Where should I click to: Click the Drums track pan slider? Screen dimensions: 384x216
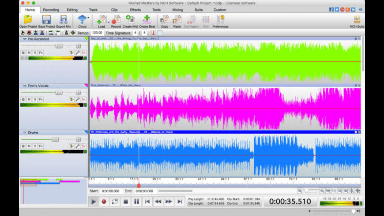coord(78,139)
